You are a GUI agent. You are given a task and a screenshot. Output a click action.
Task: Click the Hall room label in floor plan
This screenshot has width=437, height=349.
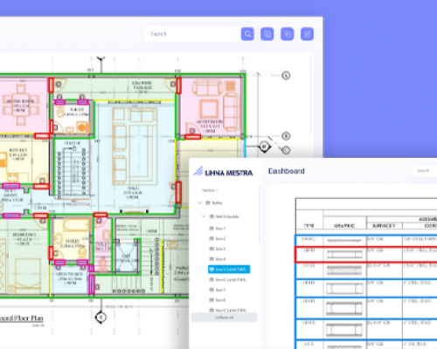[133, 193]
